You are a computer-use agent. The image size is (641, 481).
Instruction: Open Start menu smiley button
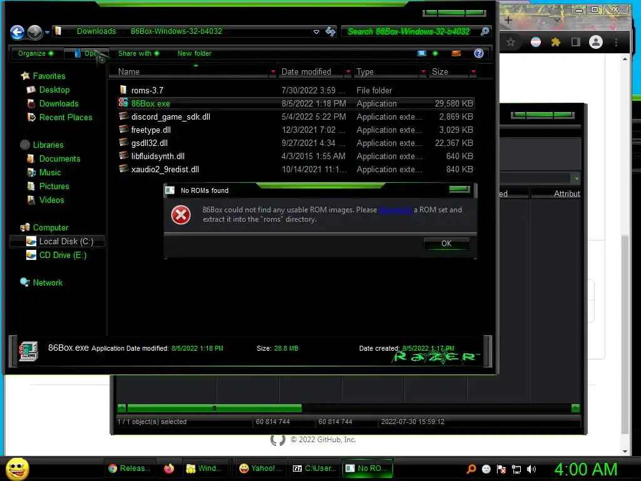17,468
